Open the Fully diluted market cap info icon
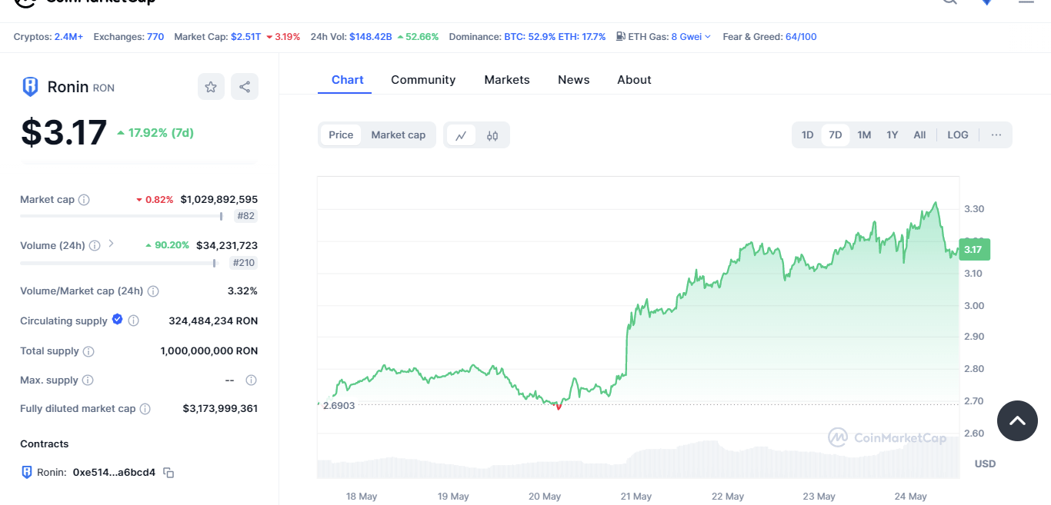This screenshot has height=505, width=1051. click(145, 409)
